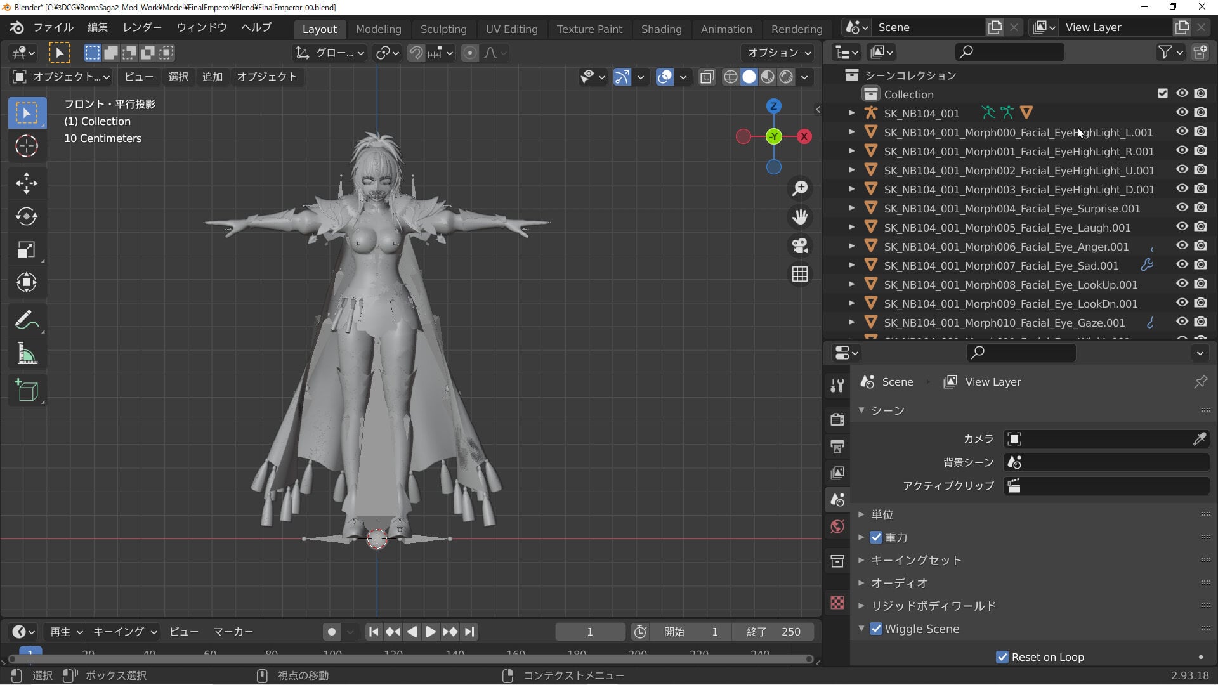The height and width of the screenshot is (685, 1218).
Task: Select the Scale tool
Action: coord(27,250)
